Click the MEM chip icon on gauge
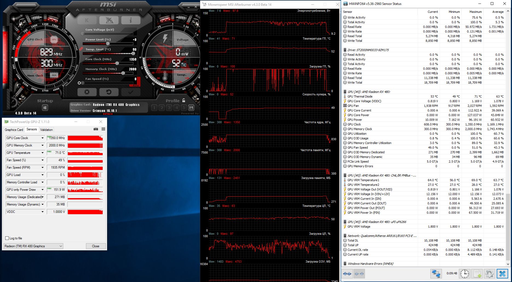Image resolution: width=512 pixels, height=282 pixels. [54, 75]
